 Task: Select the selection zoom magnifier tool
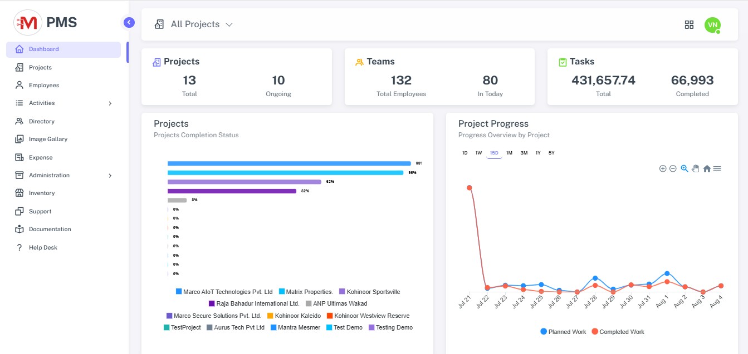coord(685,168)
